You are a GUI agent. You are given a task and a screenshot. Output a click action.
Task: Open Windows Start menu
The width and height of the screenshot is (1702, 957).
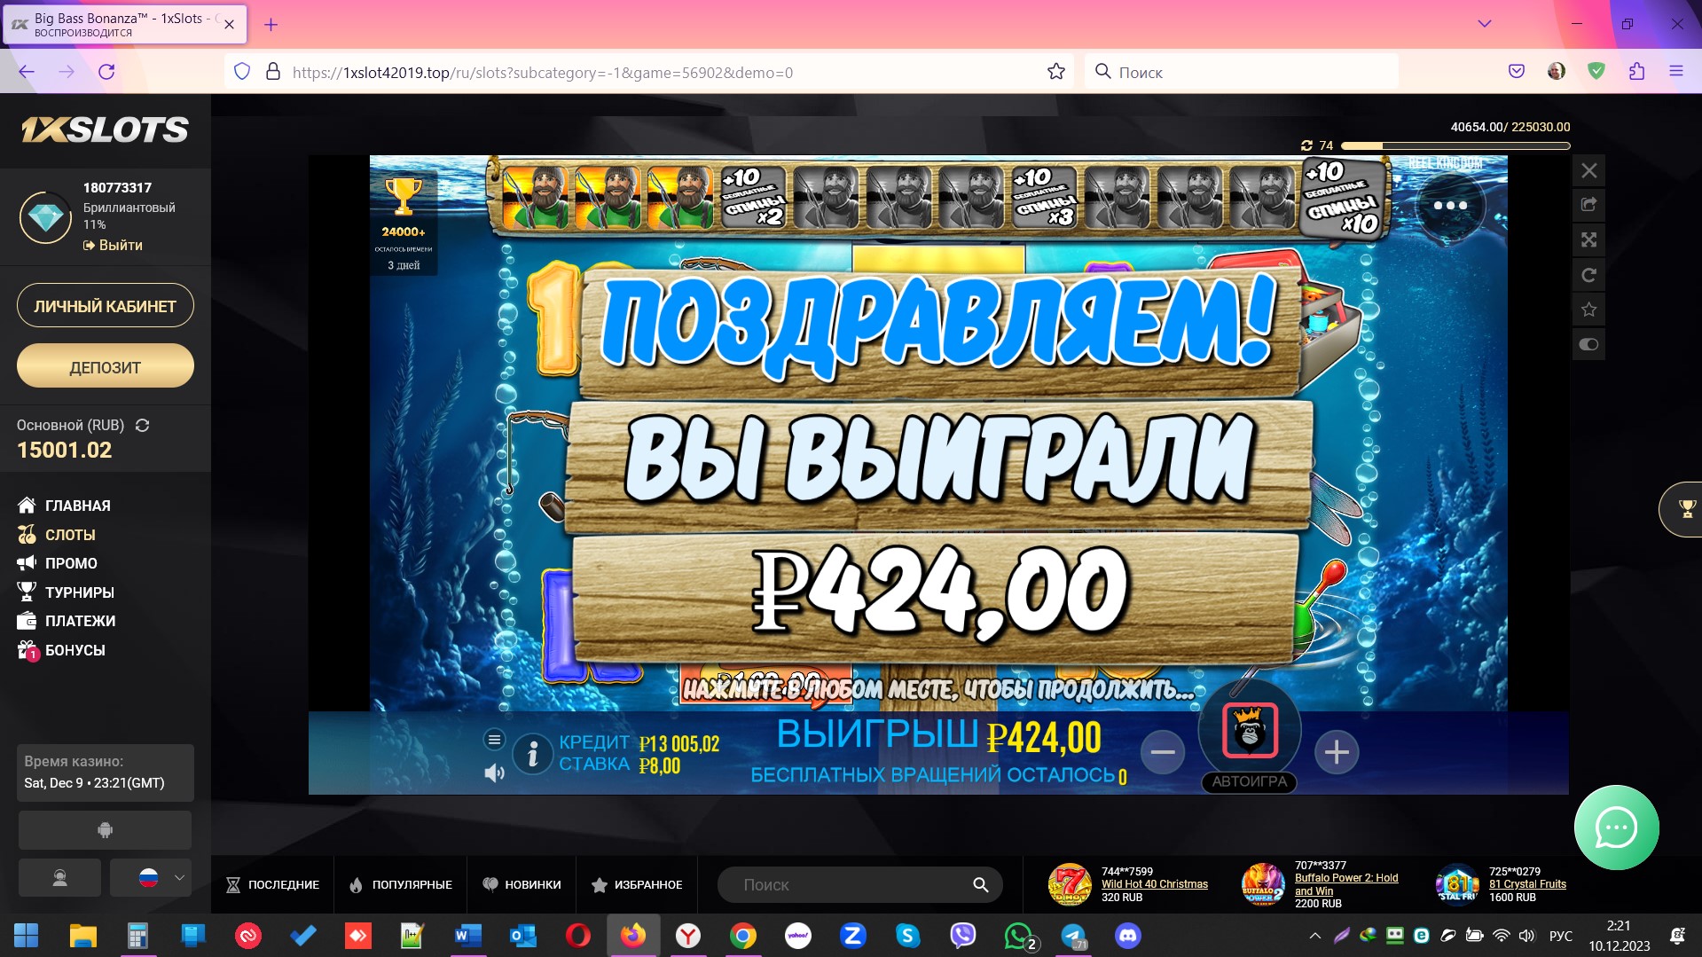pos(27,935)
